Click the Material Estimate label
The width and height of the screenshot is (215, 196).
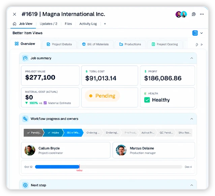coord(60,103)
